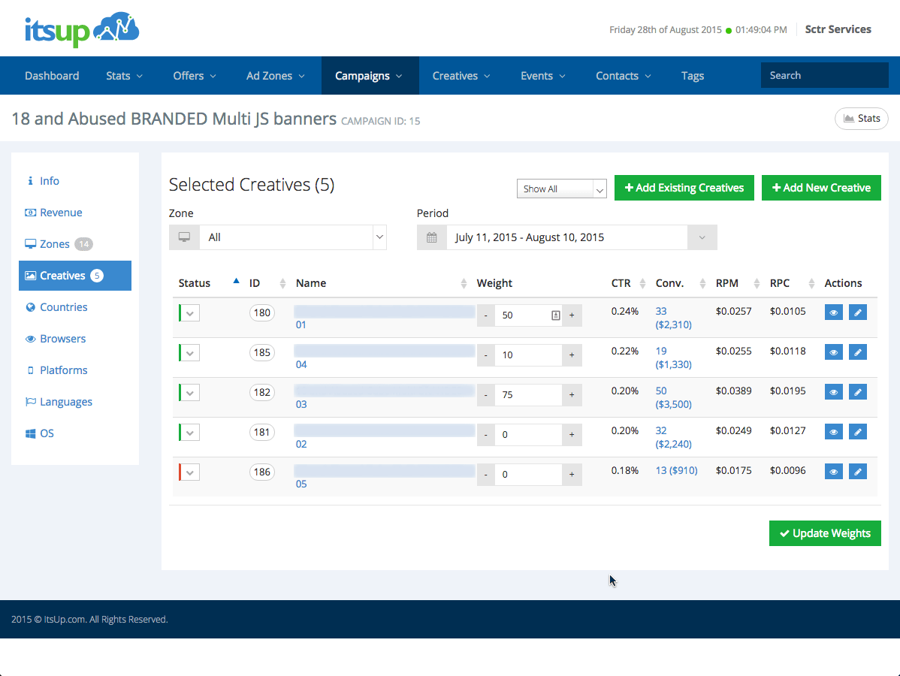Increase weight of creative 185
Screen dimensions: 900x676
point(572,355)
